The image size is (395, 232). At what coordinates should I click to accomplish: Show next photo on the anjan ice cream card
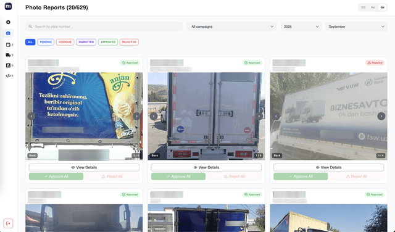point(136,116)
